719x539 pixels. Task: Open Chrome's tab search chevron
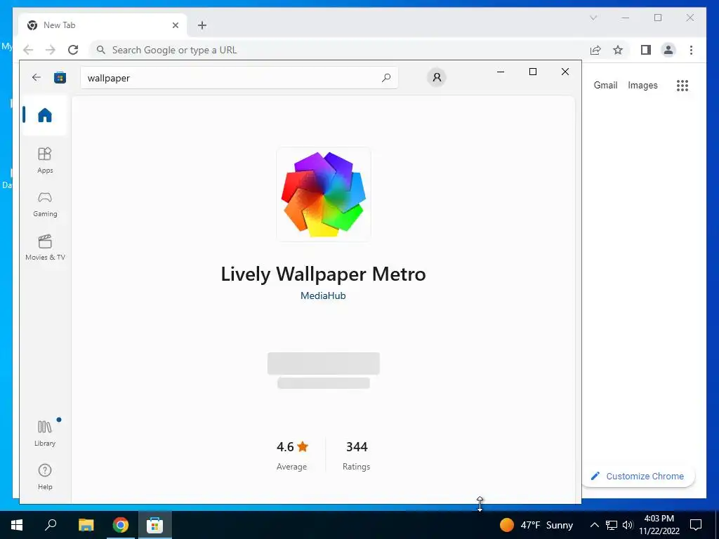[x=593, y=18]
